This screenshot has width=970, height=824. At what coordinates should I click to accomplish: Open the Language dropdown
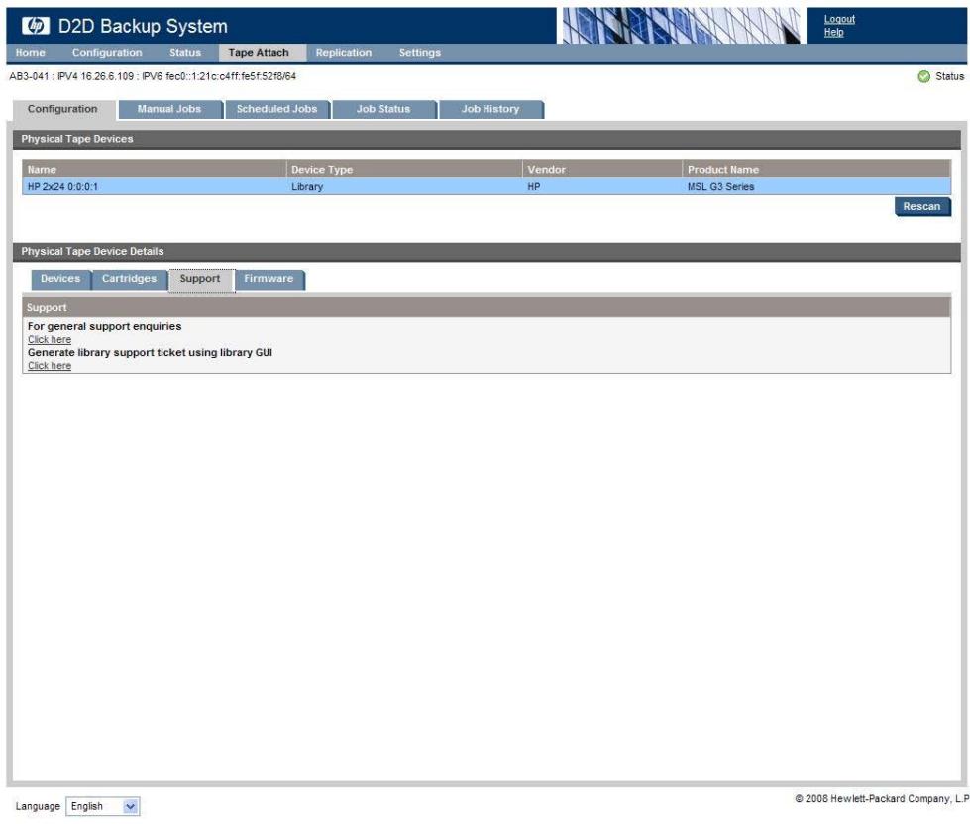pos(103,806)
